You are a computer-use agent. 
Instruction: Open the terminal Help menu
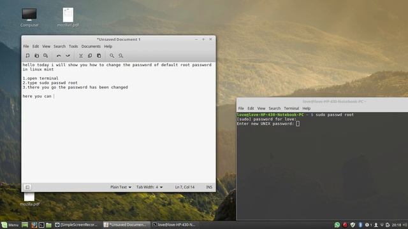tap(307, 108)
